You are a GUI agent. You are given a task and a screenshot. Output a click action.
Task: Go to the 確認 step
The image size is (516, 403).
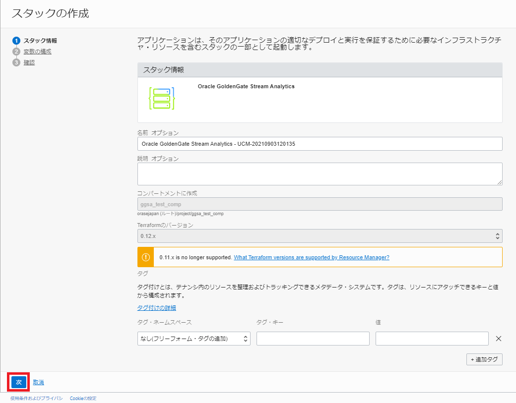pos(29,62)
